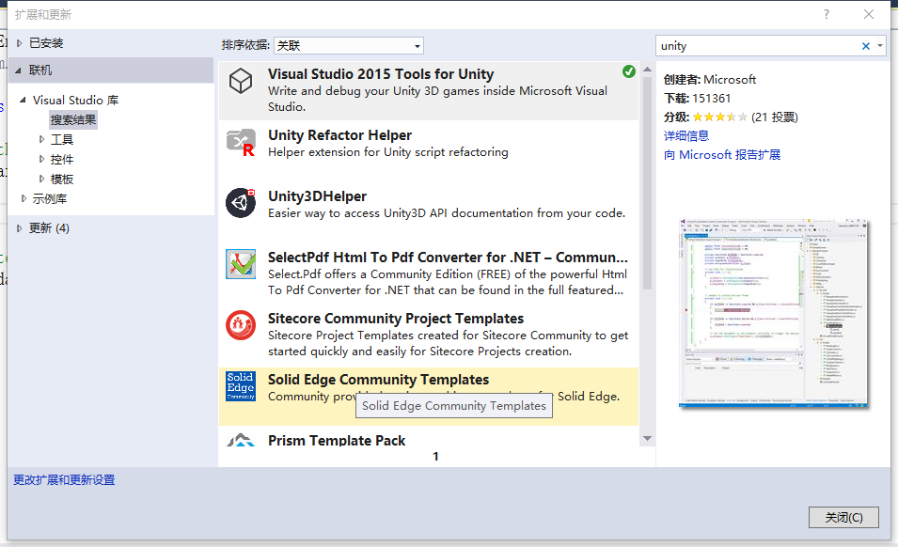Screen dimensions: 898x547
Task: Select Sitecore Community Project Templates title
Action: tap(396, 319)
